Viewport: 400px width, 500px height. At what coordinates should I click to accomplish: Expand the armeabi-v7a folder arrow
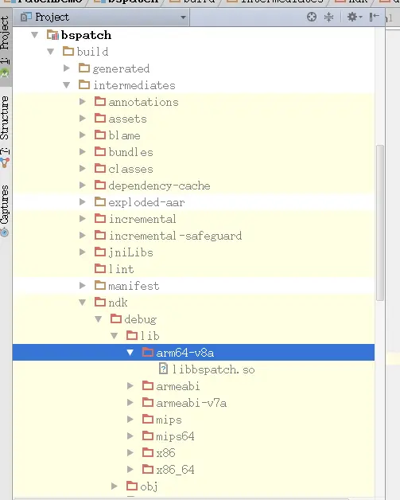[x=130, y=402]
